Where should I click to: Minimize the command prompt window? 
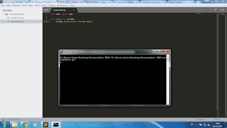[154, 51]
